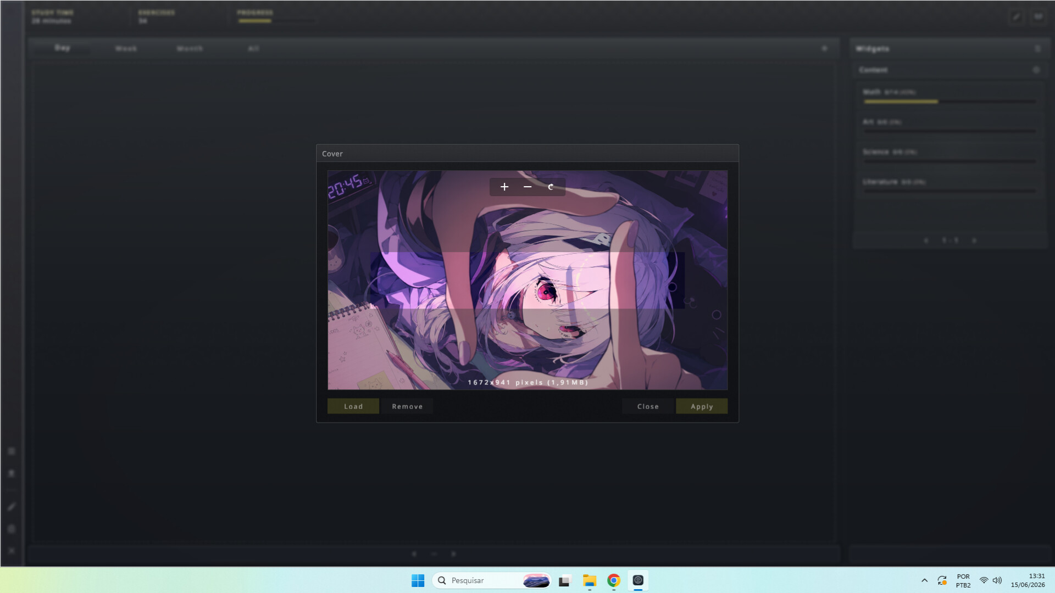Click the pencil edit icon in the top-right header
The height and width of the screenshot is (593, 1055).
click(x=1017, y=16)
